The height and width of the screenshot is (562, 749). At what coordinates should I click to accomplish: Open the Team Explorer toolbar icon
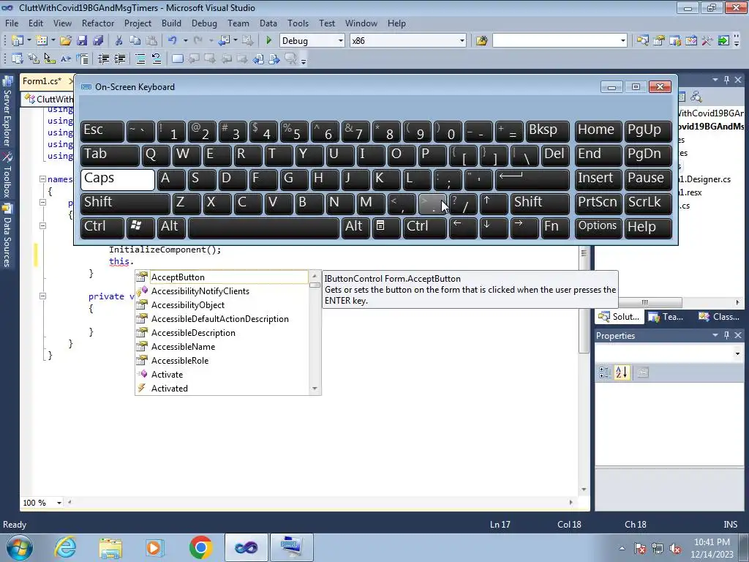[x=675, y=41]
